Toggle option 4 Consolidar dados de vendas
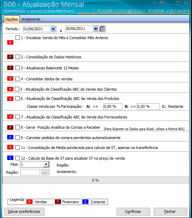This screenshot has width=192, height=218. tap(17, 79)
